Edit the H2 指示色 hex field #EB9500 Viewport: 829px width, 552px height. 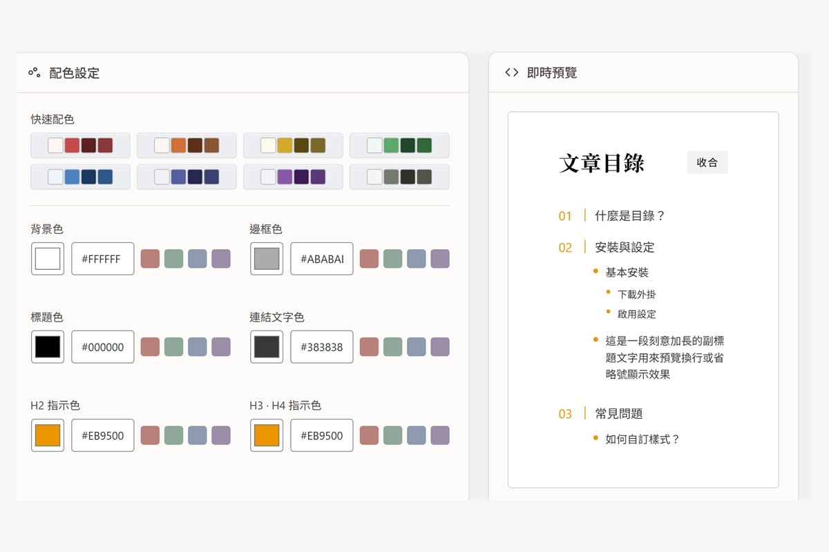(103, 435)
